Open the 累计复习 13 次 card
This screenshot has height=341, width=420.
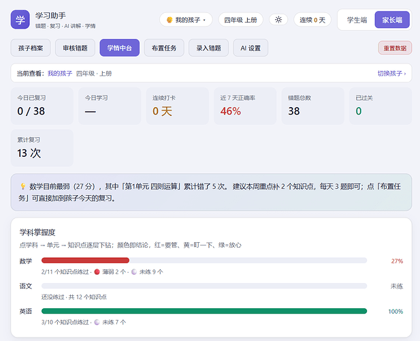[x=42, y=148]
